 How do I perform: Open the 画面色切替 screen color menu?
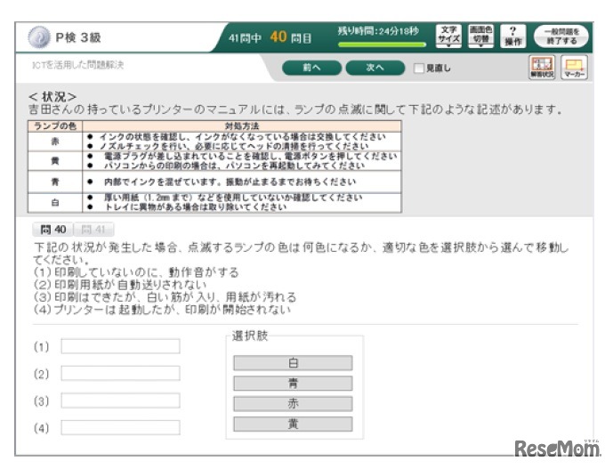[x=480, y=36]
